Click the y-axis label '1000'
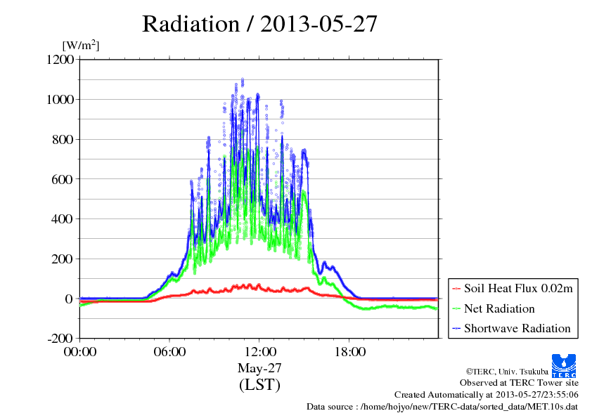This screenshot has width=592, height=418. click(x=60, y=100)
